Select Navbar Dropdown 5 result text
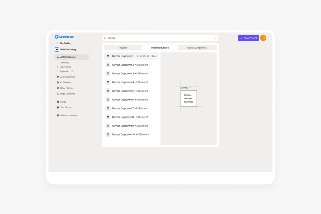The width and height of the screenshot is (321, 214). 123,91
